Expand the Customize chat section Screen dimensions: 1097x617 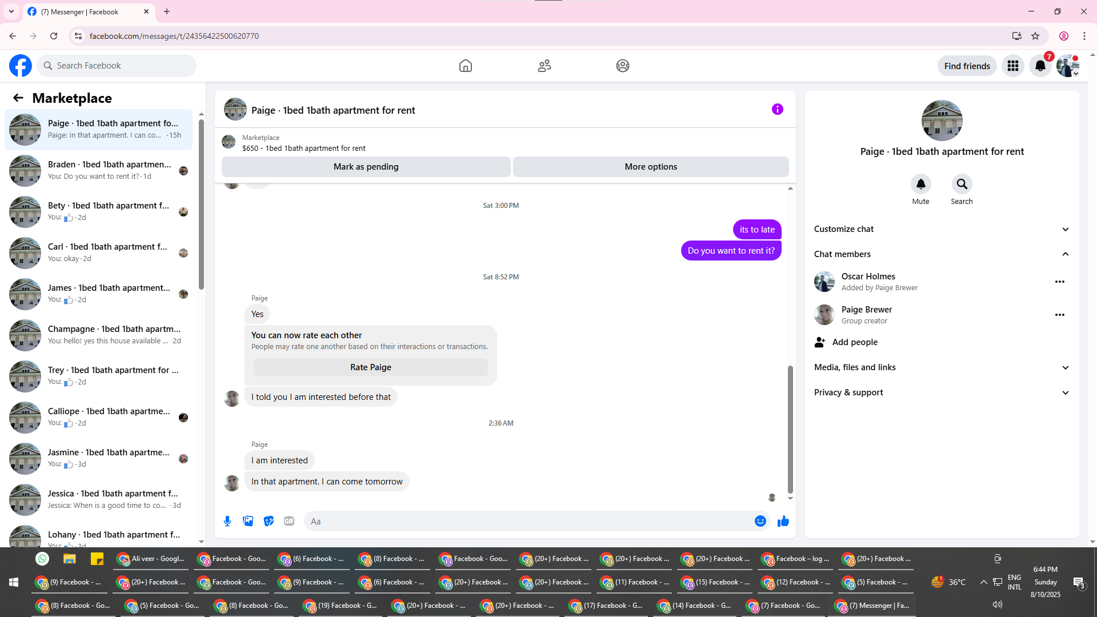[x=1065, y=229]
